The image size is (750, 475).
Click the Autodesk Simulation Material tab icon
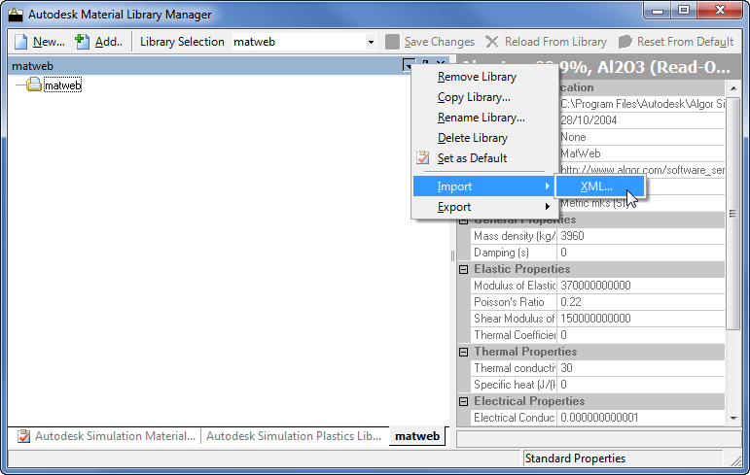(x=24, y=436)
